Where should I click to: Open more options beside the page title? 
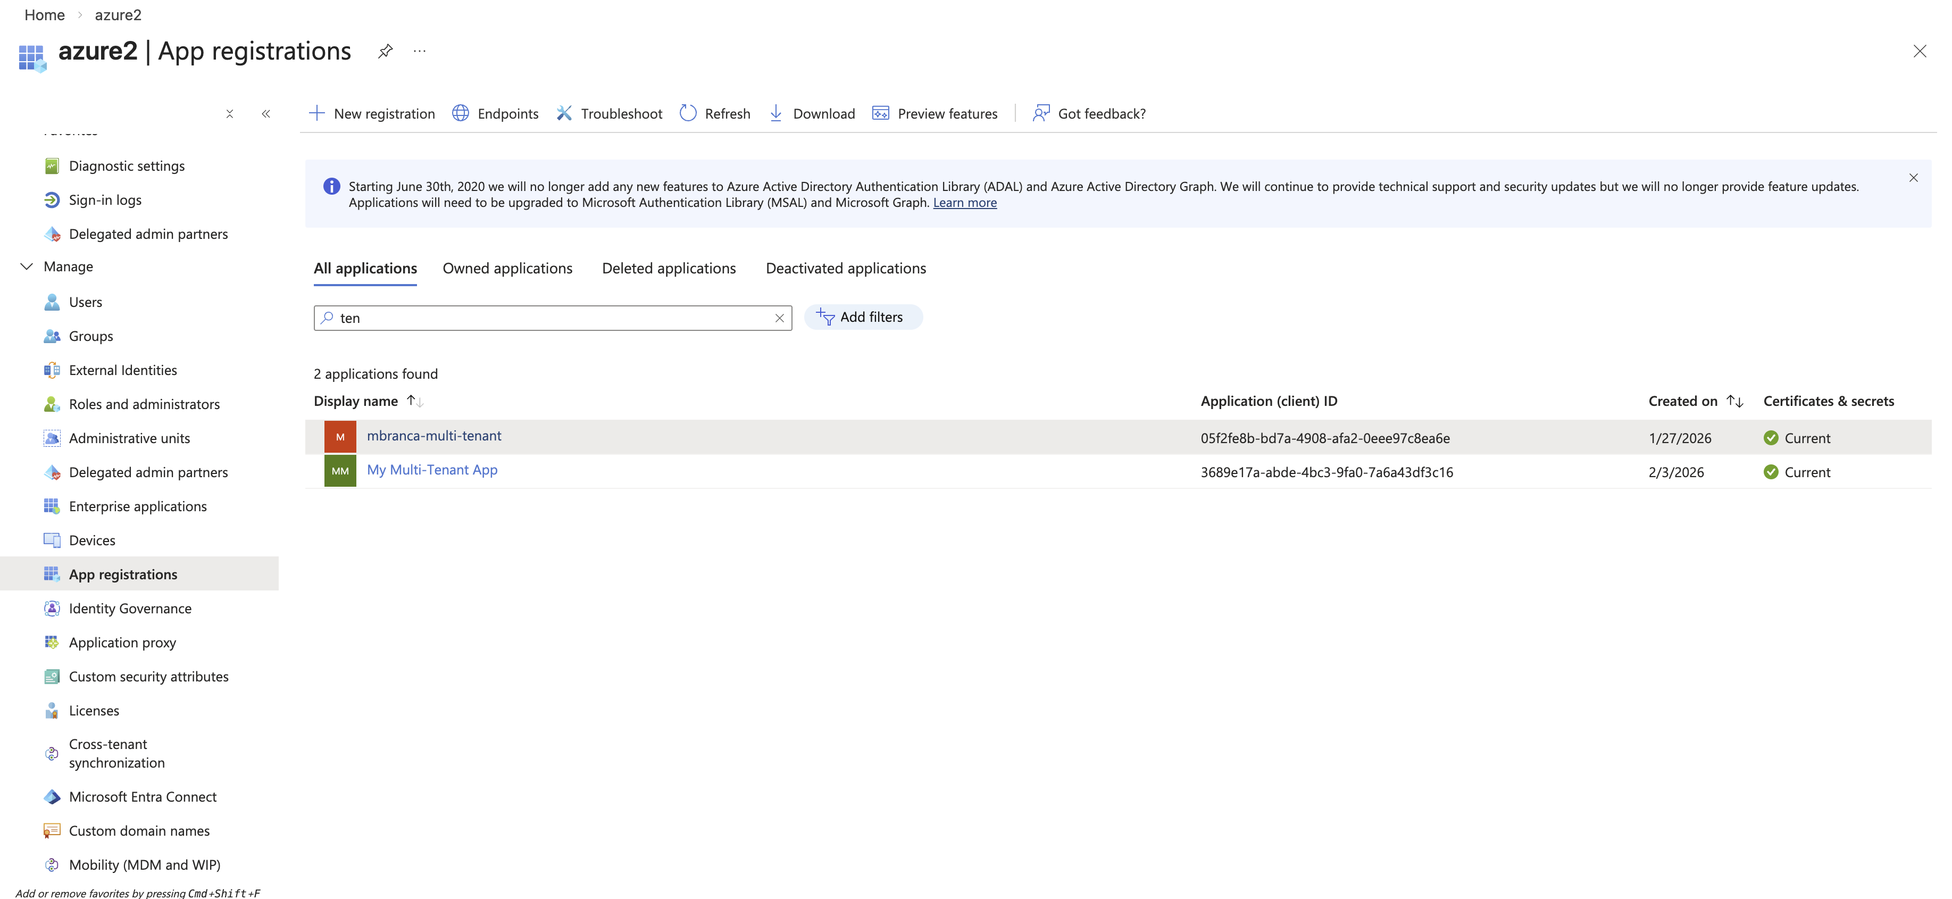tap(419, 51)
